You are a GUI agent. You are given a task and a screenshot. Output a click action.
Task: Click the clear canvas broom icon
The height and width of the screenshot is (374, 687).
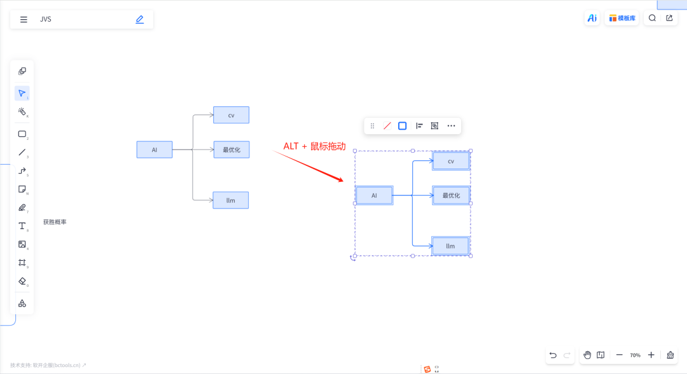coord(670,355)
